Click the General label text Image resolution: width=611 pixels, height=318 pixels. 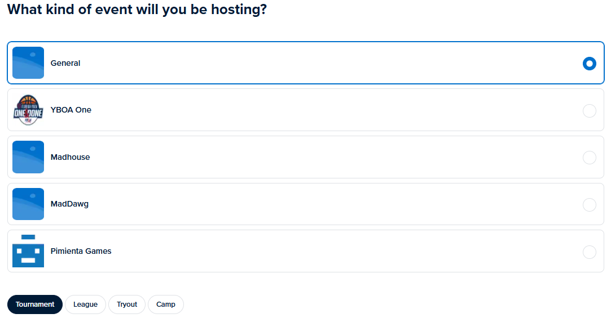click(65, 63)
